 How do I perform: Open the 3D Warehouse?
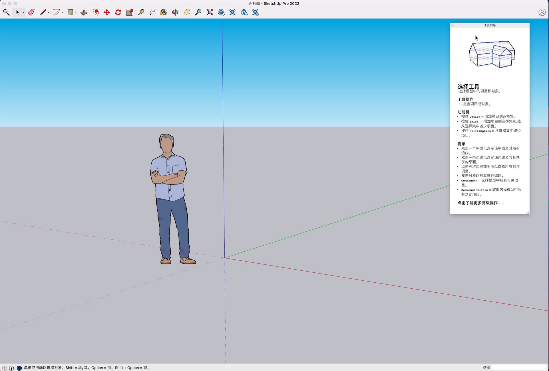[x=221, y=12]
